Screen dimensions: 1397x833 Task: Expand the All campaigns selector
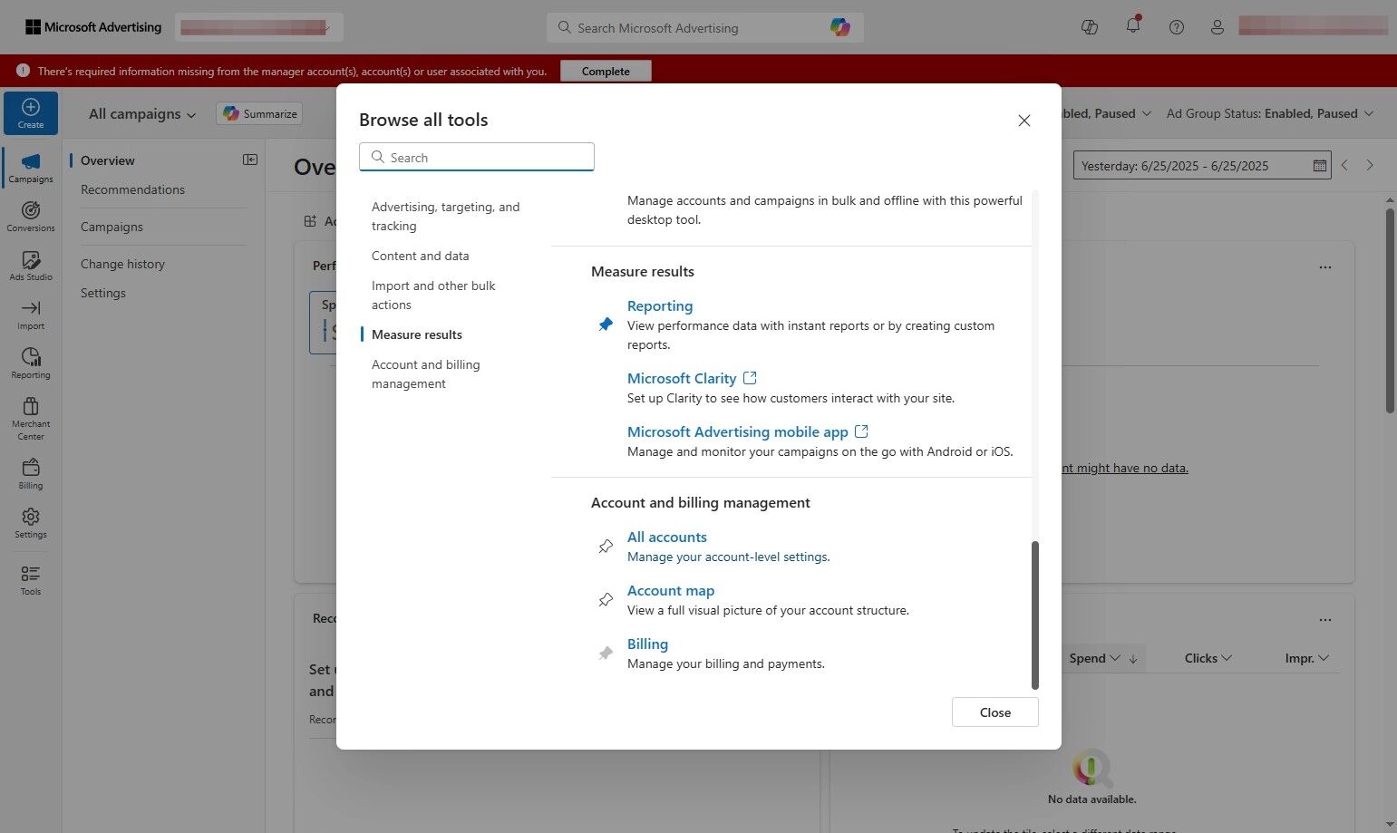141,113
